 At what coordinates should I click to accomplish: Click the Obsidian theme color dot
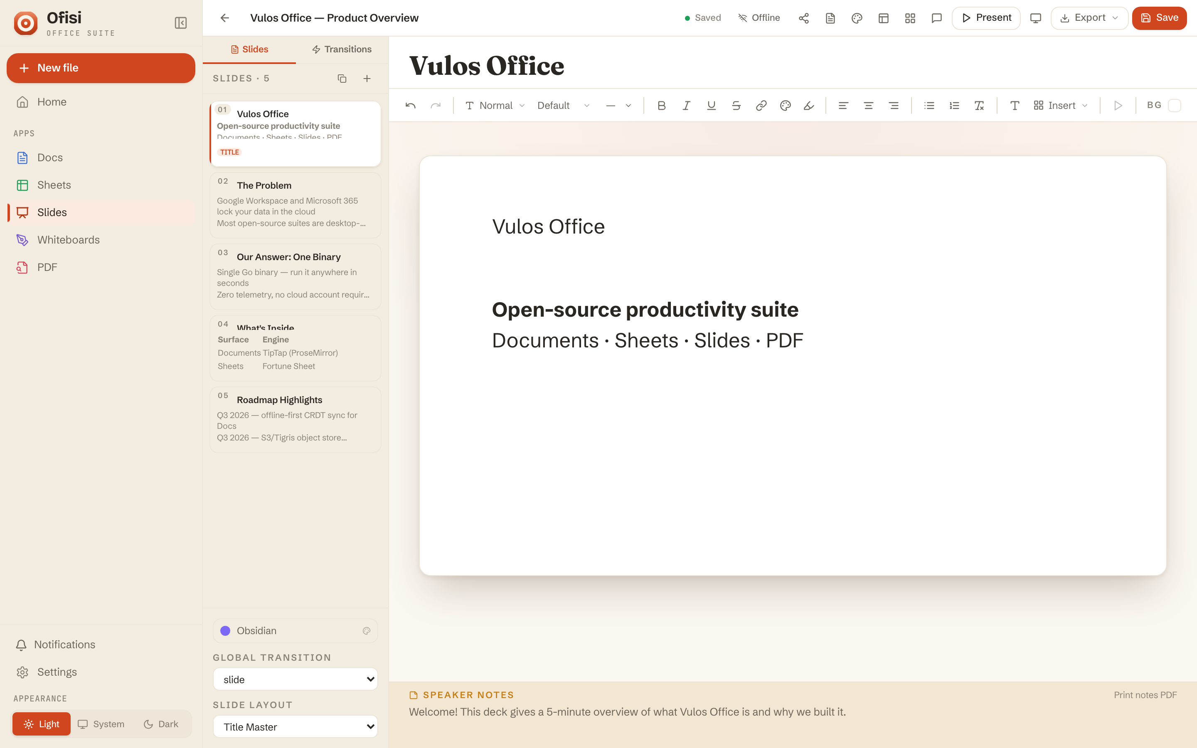[x=225, y=631]
